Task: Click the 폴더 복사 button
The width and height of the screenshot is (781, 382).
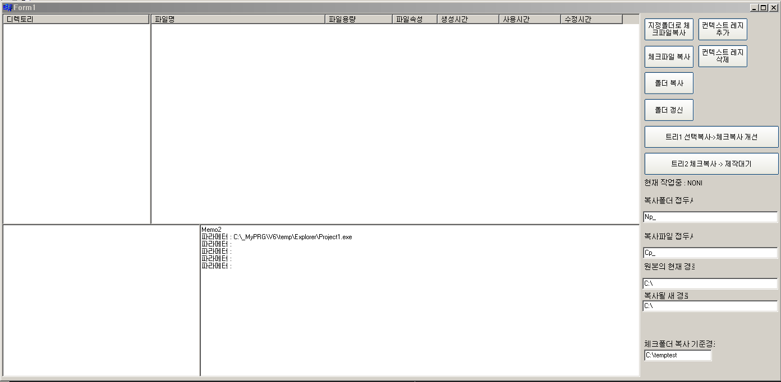Action: coord(669,83)
